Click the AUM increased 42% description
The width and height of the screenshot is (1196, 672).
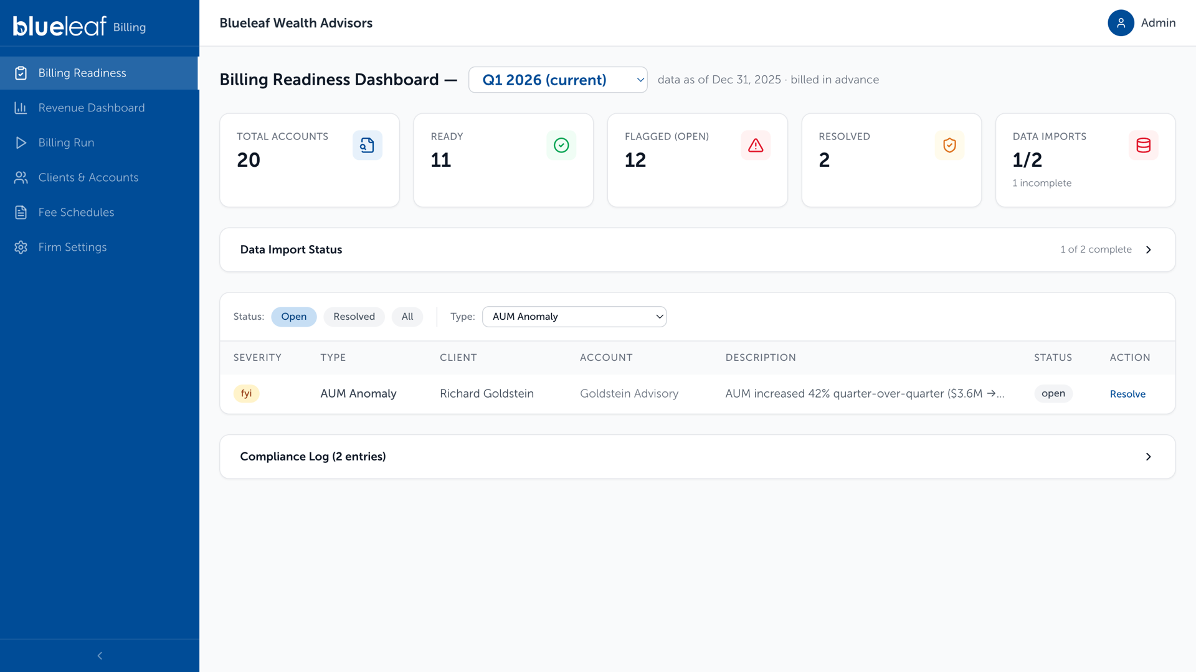[865, 394]
